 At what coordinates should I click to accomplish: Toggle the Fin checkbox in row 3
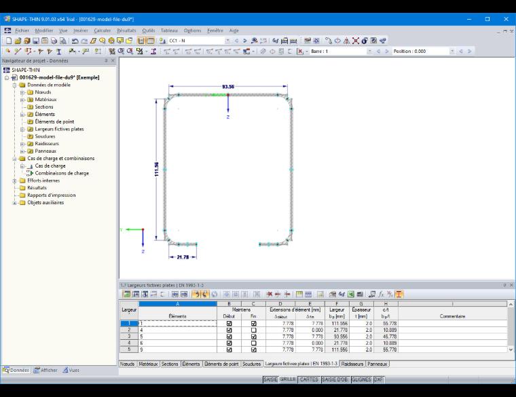tap(253, 337)
